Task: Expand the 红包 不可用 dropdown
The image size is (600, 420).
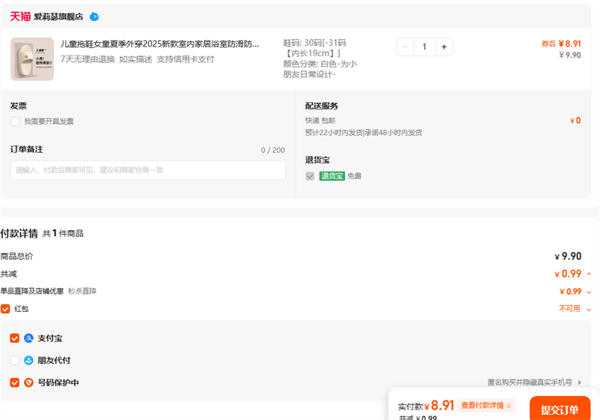Action: 589,309
